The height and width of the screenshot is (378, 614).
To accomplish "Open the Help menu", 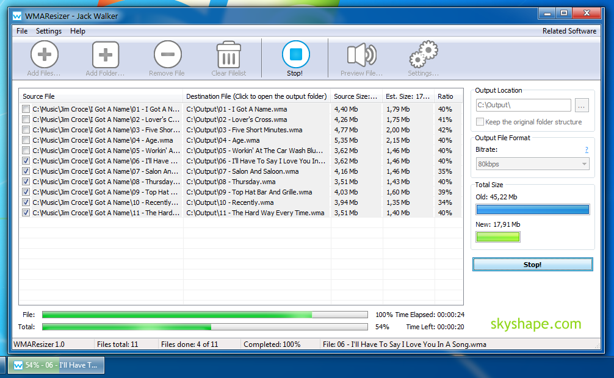I will [78, 31].
